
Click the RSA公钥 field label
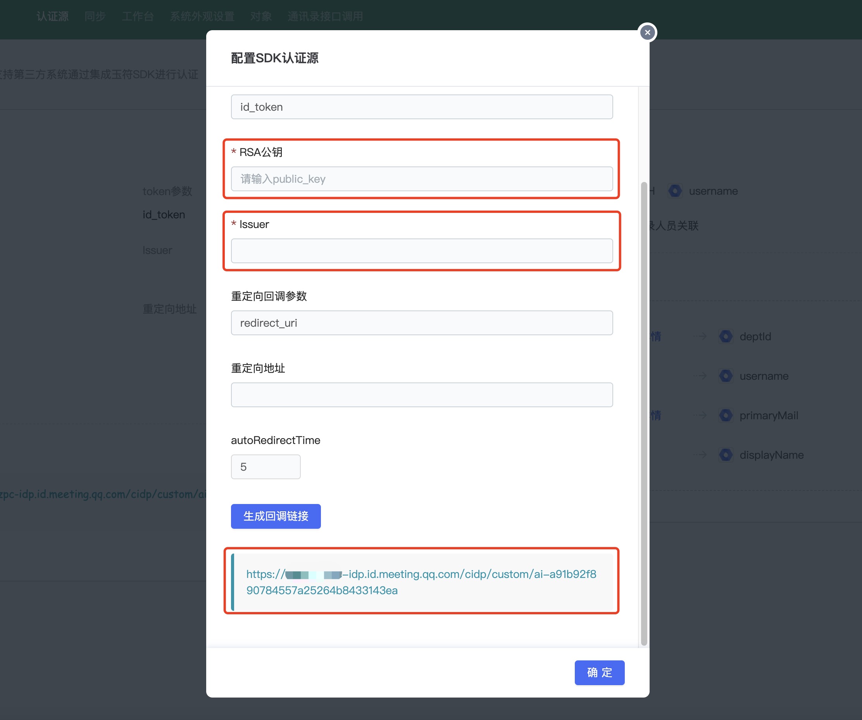click(260, 152)
